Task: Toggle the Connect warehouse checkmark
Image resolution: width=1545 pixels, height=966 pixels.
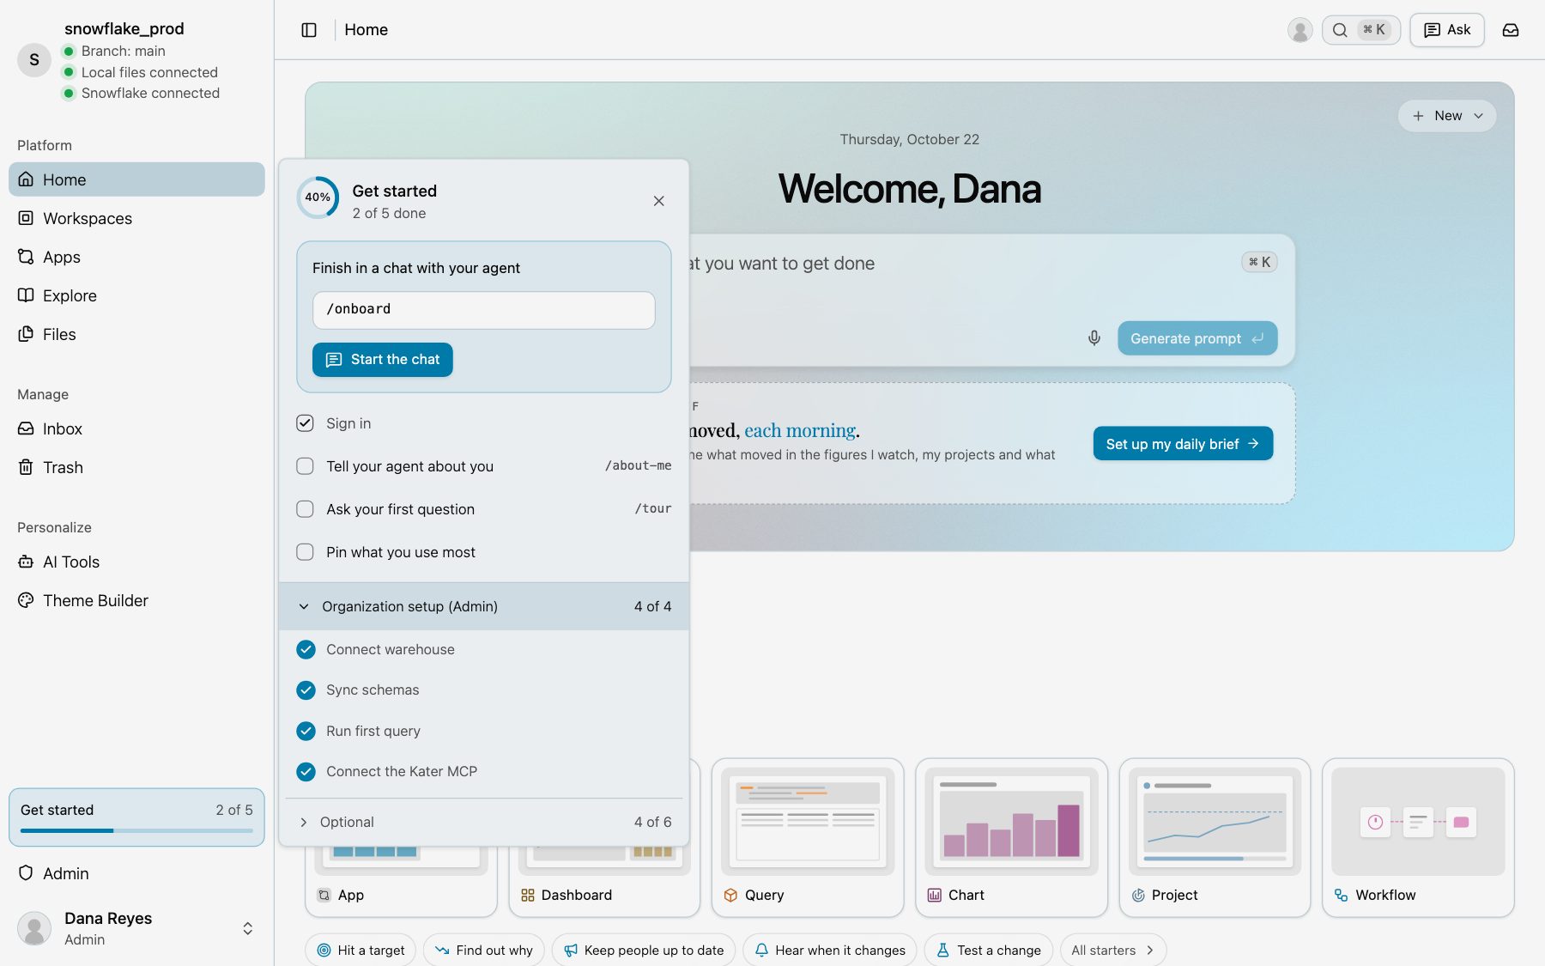Action: pyautogui.click(x=306, y=649)
